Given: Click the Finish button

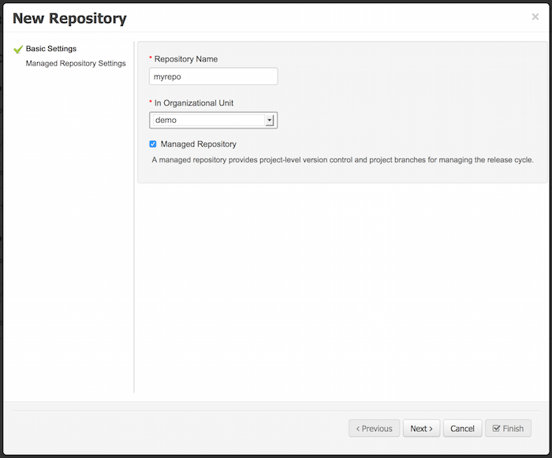Looking at the screenshot, I should [x=508, y=428].
